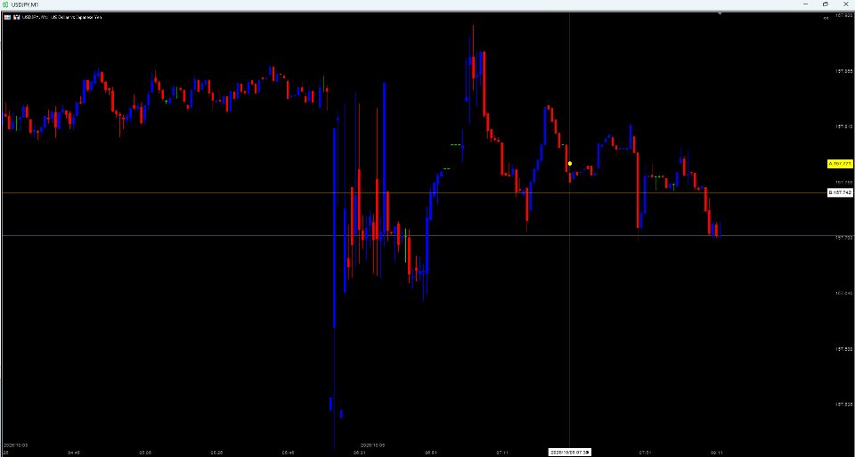
Task: Click the 'USDJPY, M1: US Dollar vs Japanese Yen' chart title
Action: (62, 17)
